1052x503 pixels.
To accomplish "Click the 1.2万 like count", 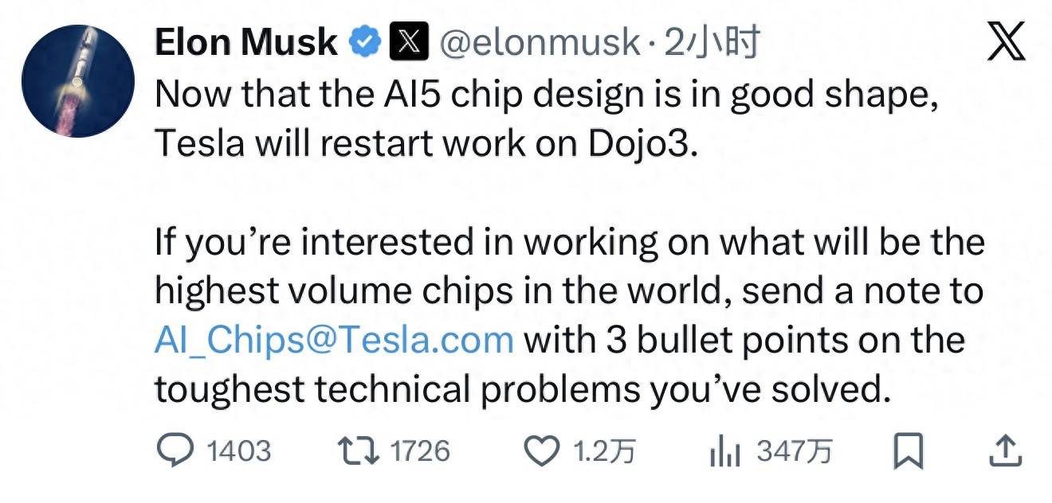I will [605, 452].
